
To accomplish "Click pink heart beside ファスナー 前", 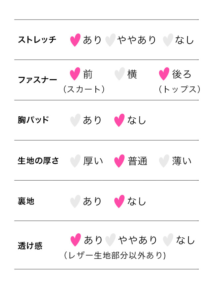I will click(76, 74).
